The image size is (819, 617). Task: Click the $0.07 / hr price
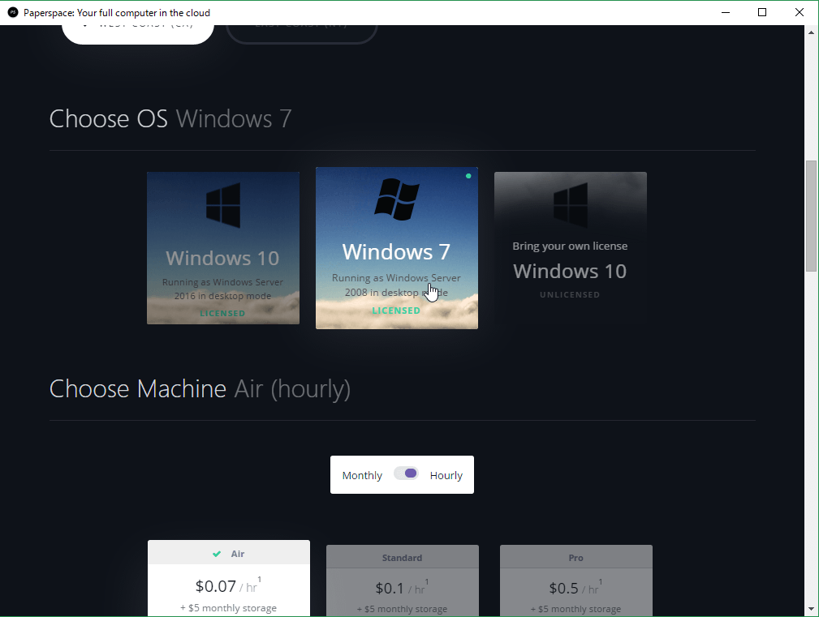(x=228, y=585)
